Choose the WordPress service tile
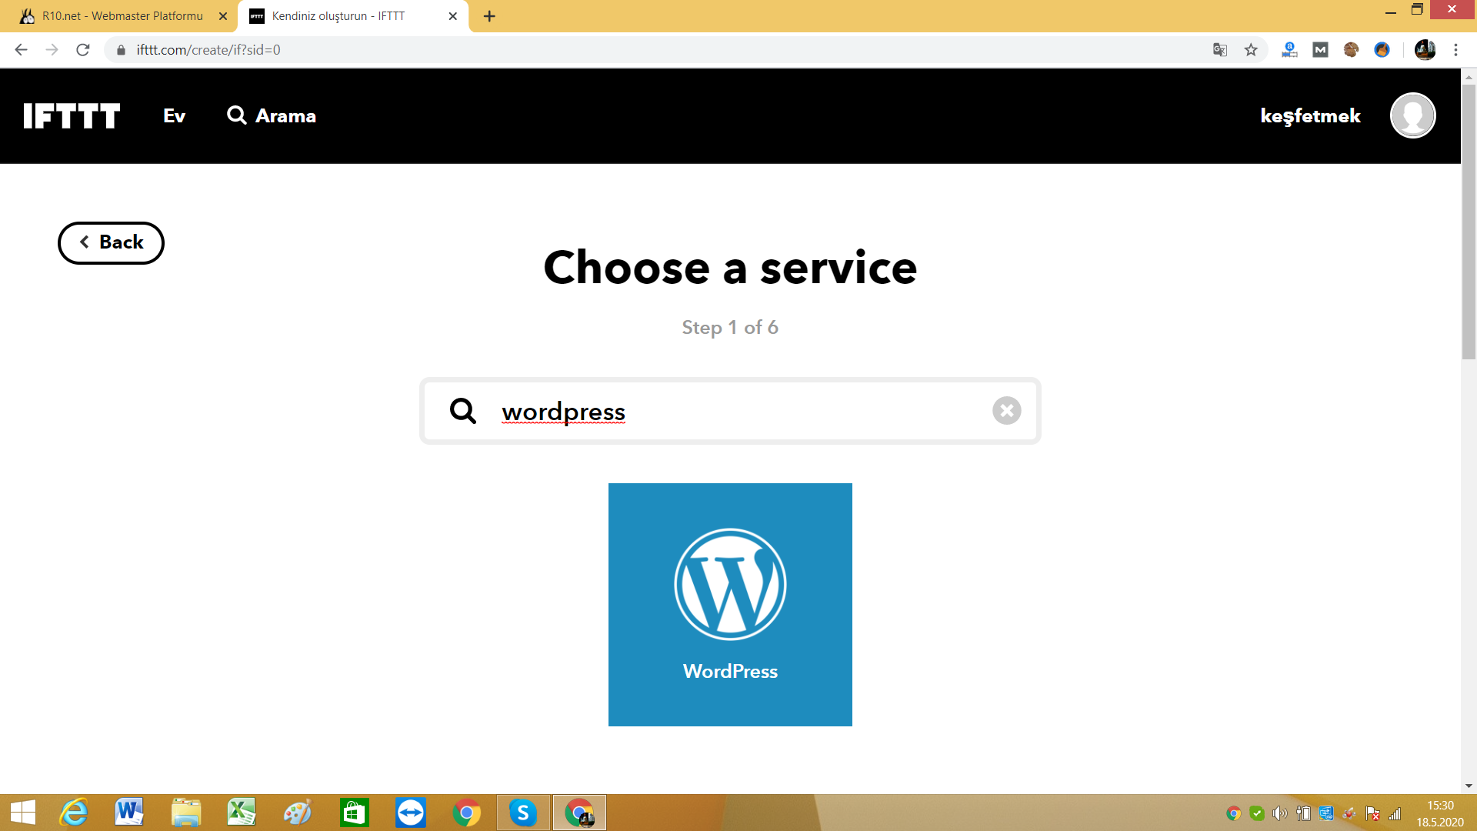This screenshot has height=831, width=1477. [x=730, y=605]
